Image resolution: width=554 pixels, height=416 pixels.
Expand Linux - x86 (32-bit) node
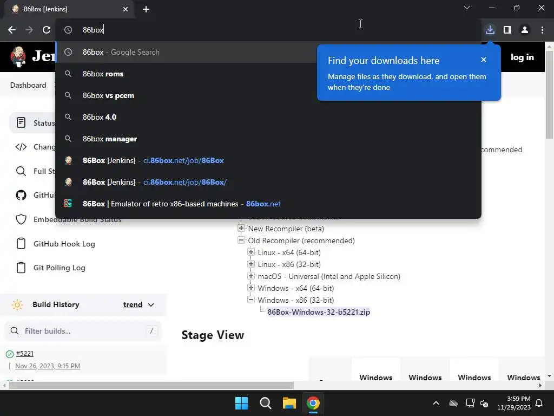click(x=251, y=264)
